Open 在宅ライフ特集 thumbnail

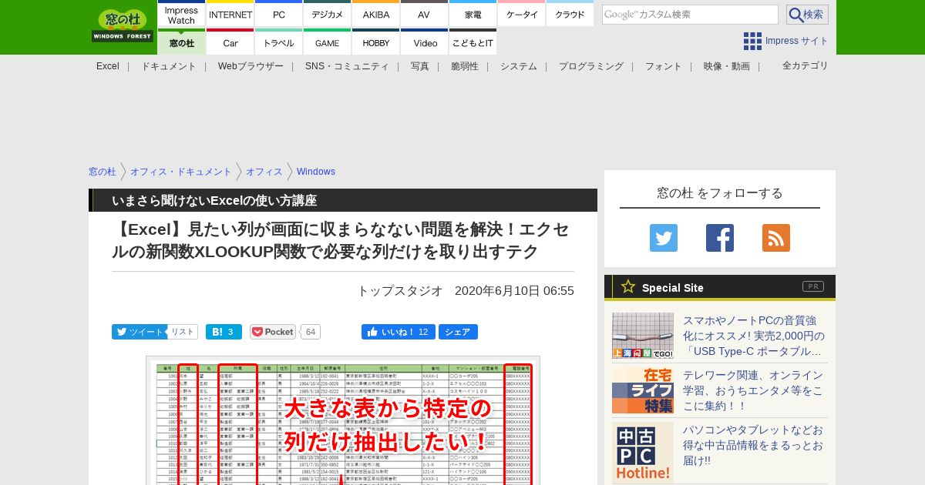point(643,390)
